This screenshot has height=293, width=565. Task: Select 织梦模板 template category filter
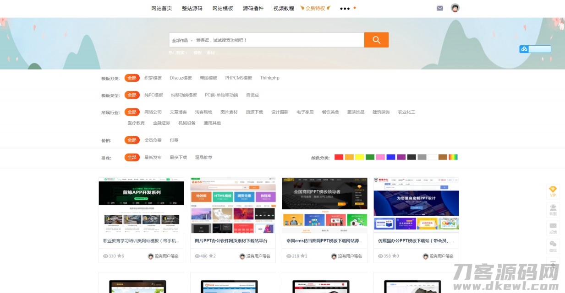pyautogui.click(x=153, y=78)
